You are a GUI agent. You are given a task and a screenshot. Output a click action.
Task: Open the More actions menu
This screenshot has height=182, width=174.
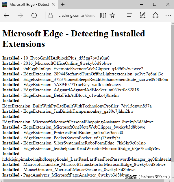point(168,15)
